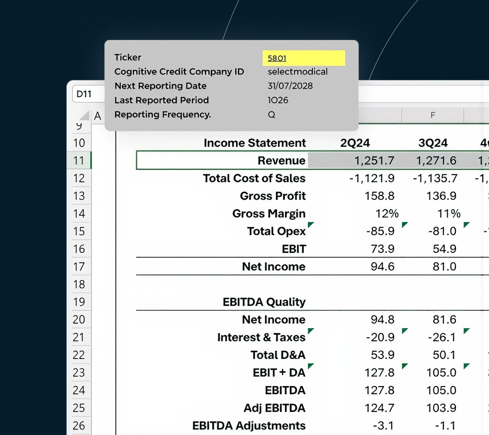Select row 26 header
This screenshot has width=489, height=435.
79,425
